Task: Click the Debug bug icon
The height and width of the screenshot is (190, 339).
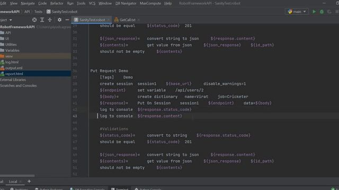Action: tap(322, 12)
